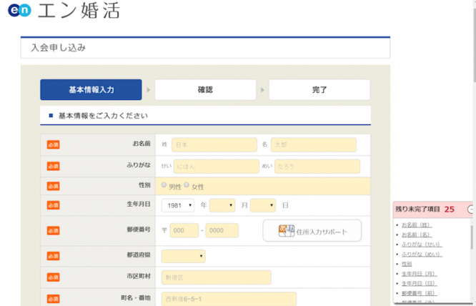
Task: Click the 住所入力サポート address support button
Action: 312,231
